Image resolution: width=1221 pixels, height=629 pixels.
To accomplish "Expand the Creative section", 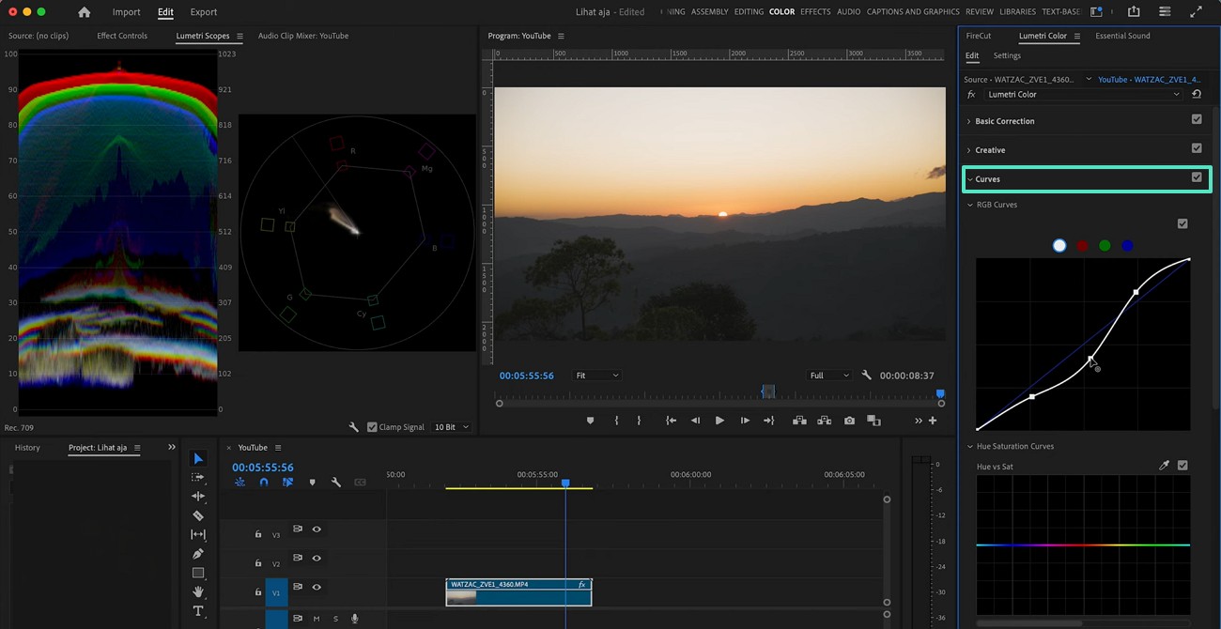I will pyautogui.click(x=990, y=150).
